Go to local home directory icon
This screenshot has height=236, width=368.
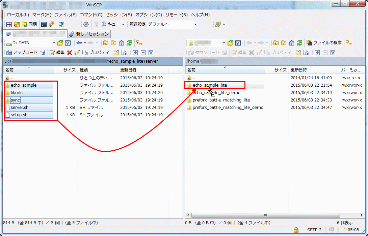[121, 43]
